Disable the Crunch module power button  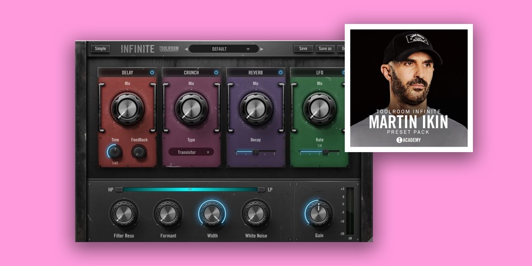[x=216, y=72]
